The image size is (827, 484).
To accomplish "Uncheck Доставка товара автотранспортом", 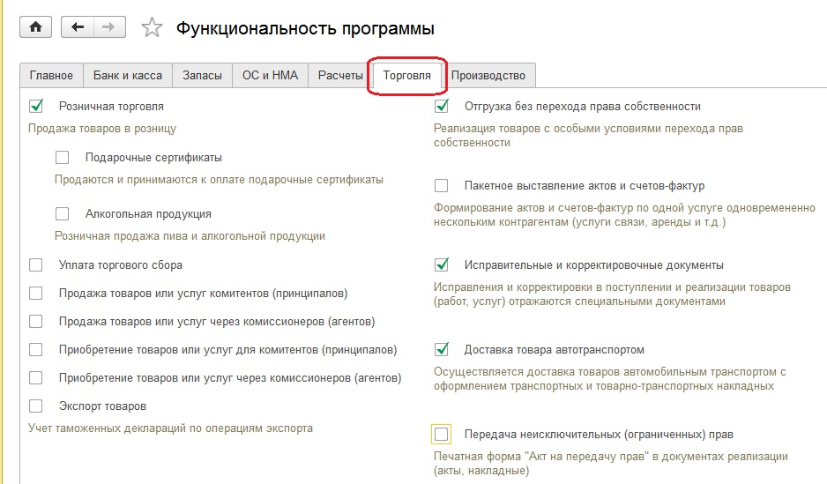I will 442,349.
